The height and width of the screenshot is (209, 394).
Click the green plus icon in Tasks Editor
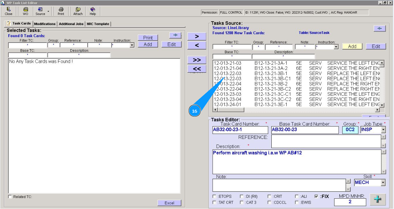377,199
